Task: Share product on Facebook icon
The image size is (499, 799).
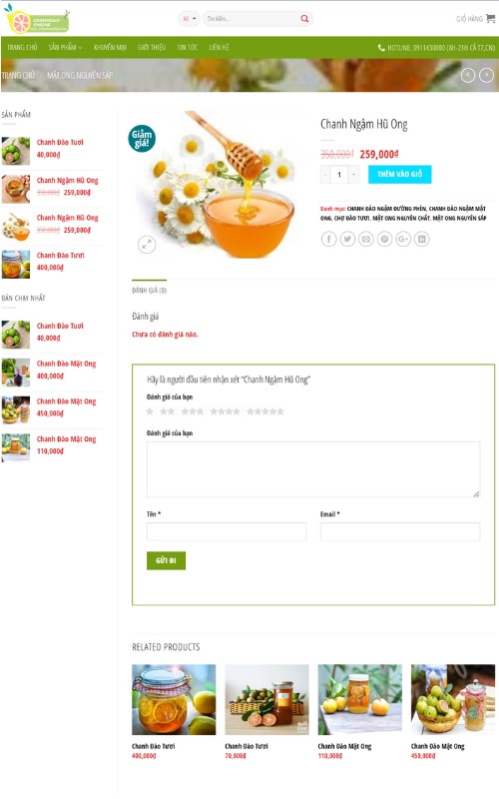Action: click(329, 239)
